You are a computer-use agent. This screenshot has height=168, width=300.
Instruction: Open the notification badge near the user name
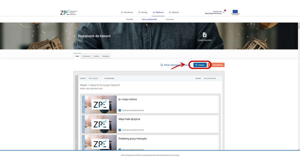[225, 11]
